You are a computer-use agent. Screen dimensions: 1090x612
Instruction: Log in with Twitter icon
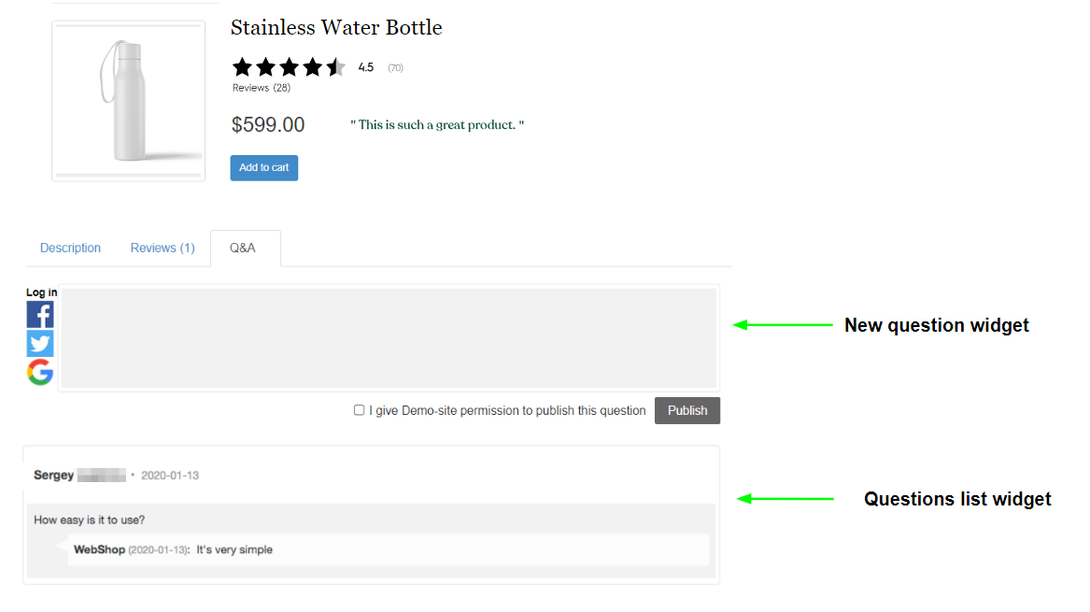pos(40,344)
